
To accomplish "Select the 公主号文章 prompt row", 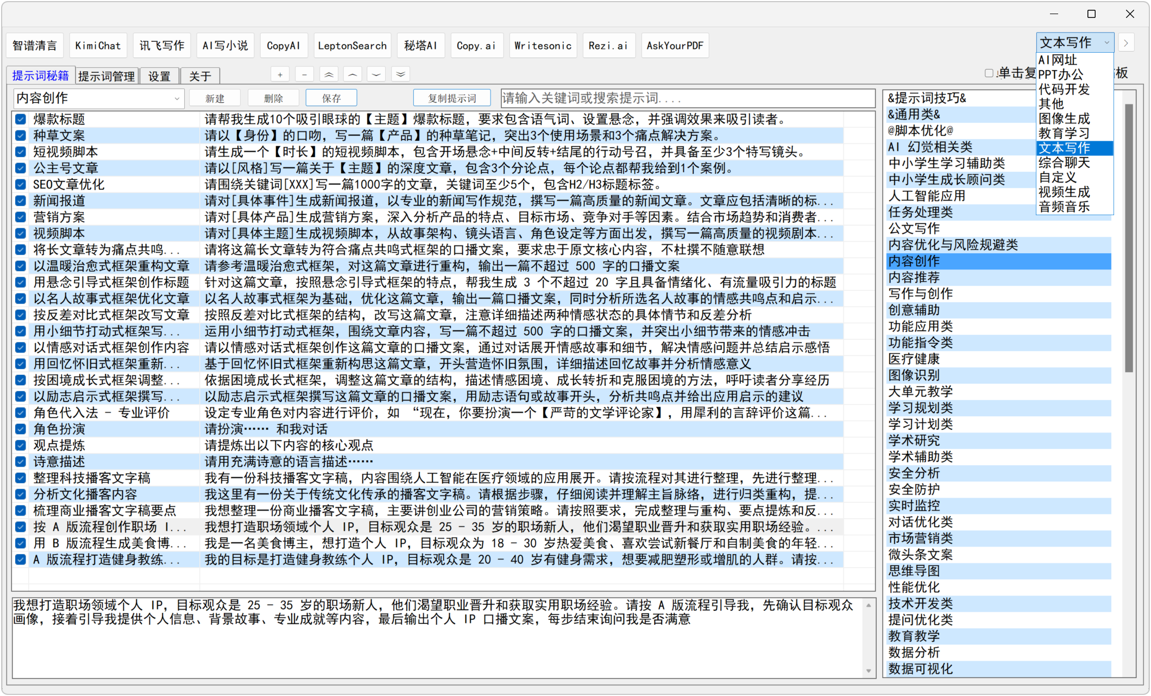I will [428, 168].
